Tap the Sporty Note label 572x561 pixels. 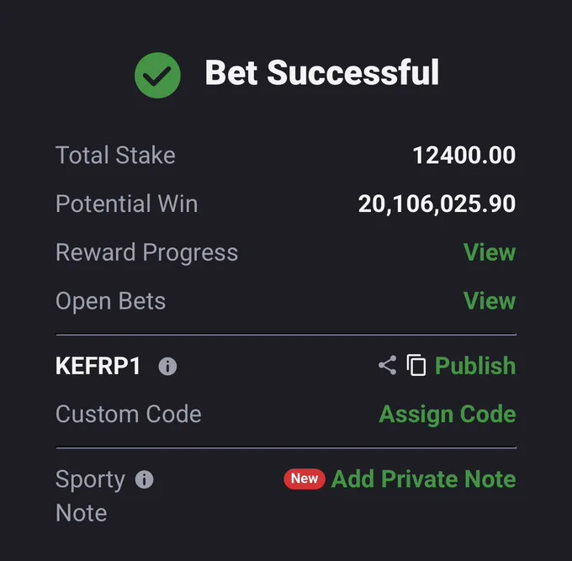click(x=90, y=495)
